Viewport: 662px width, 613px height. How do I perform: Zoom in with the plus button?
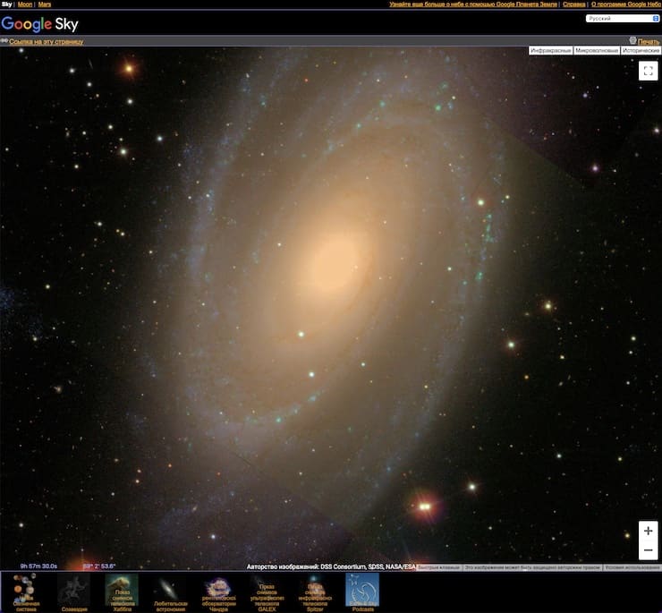[x=648, y=531]
